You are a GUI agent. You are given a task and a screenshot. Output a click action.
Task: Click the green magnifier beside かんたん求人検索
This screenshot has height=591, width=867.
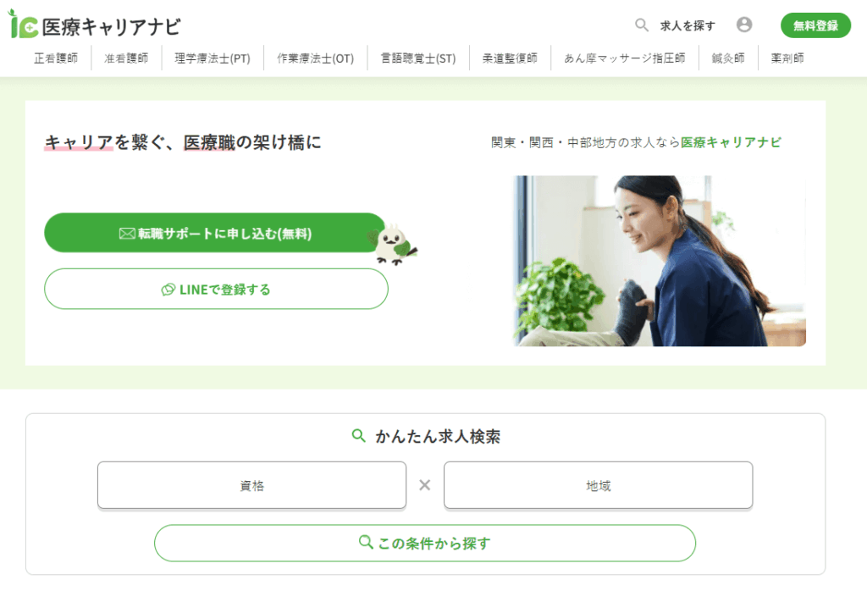[358, 436]
